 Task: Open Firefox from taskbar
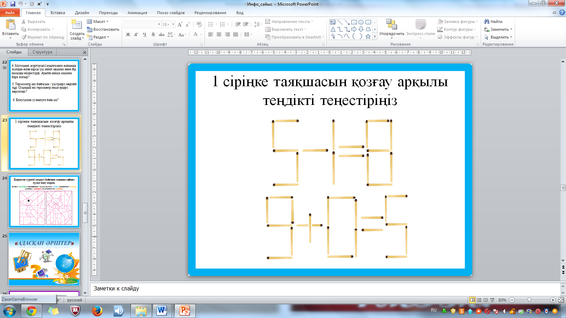tap(97, 311)
